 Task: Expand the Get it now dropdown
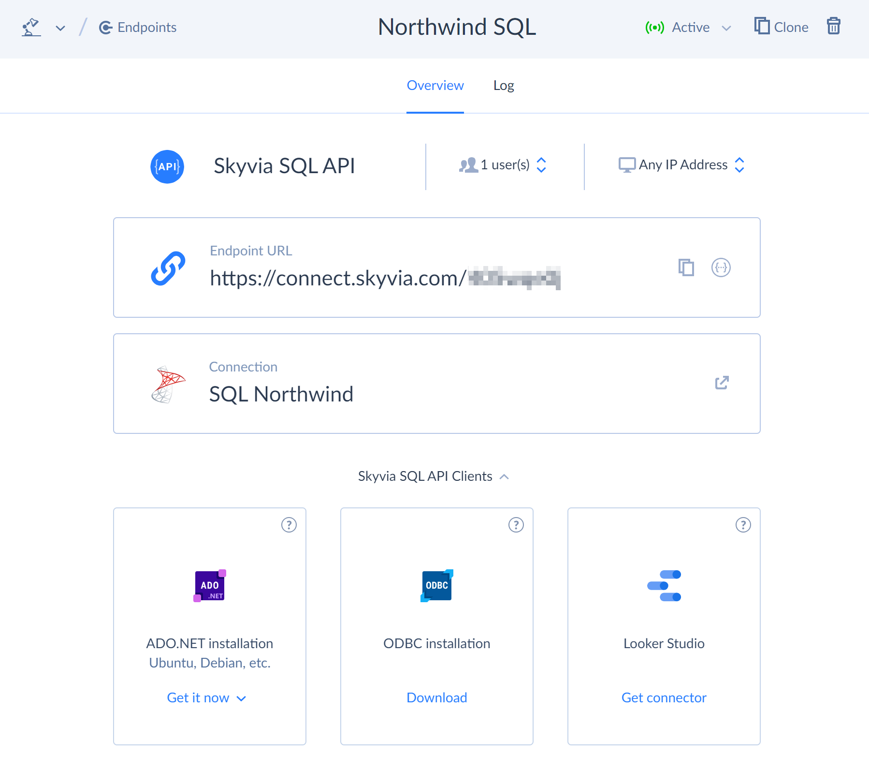[207, 698]
